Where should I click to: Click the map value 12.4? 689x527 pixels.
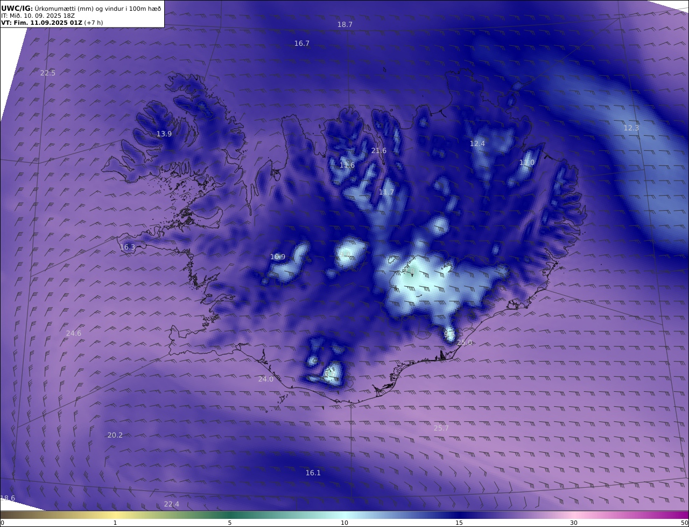coord(477,144)
